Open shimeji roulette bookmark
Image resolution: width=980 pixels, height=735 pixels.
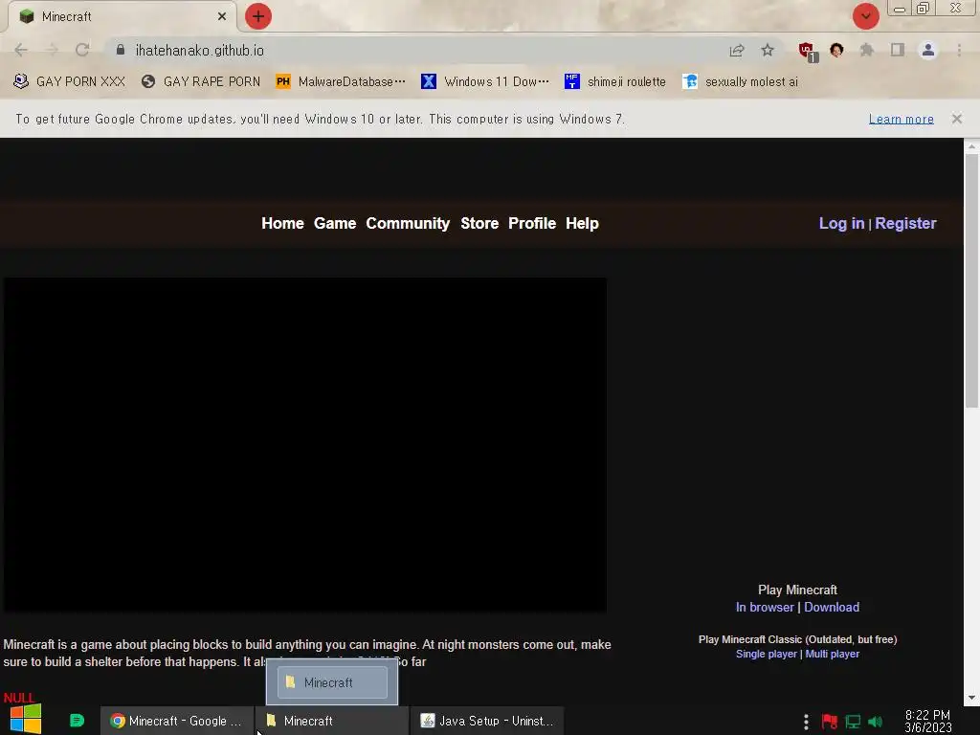pyautogui.click(x=615, y=82)
